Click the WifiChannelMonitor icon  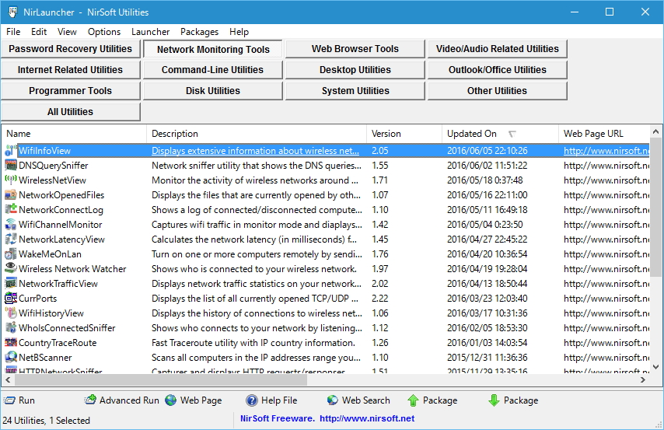click(x=11, y=225)
